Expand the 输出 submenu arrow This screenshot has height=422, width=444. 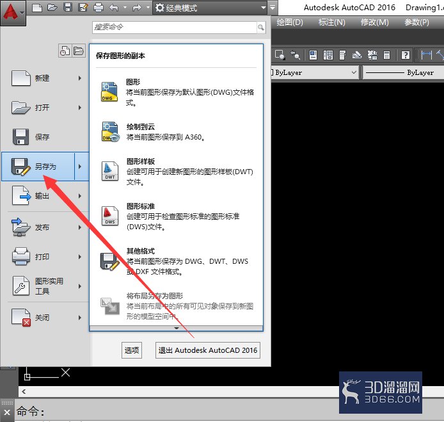pos(80,196)
